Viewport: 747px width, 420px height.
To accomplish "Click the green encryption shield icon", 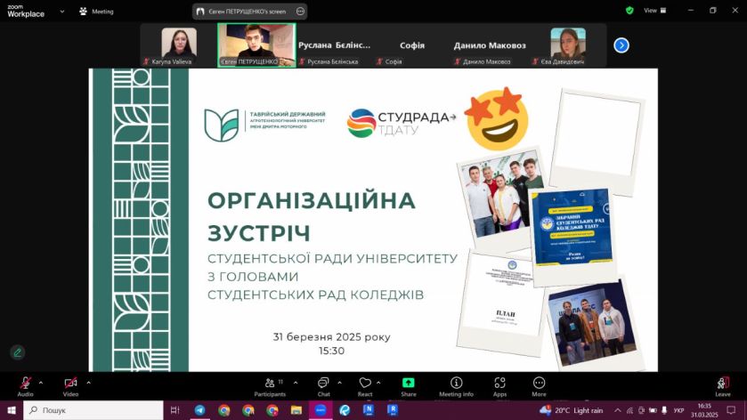I will (x=629, y=11).
